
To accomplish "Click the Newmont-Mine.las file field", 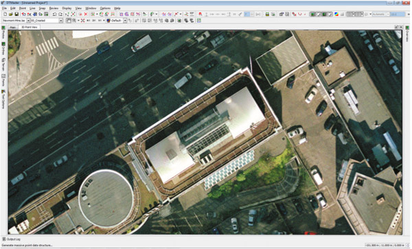I will [14, 21].
